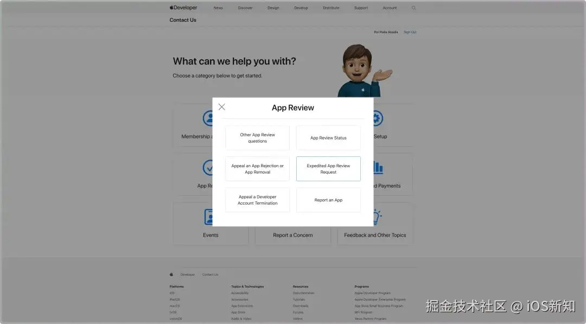Open Apple Developer Enterprise Program link
This screenshot has width=586, height=324.
tap(380, 300)
